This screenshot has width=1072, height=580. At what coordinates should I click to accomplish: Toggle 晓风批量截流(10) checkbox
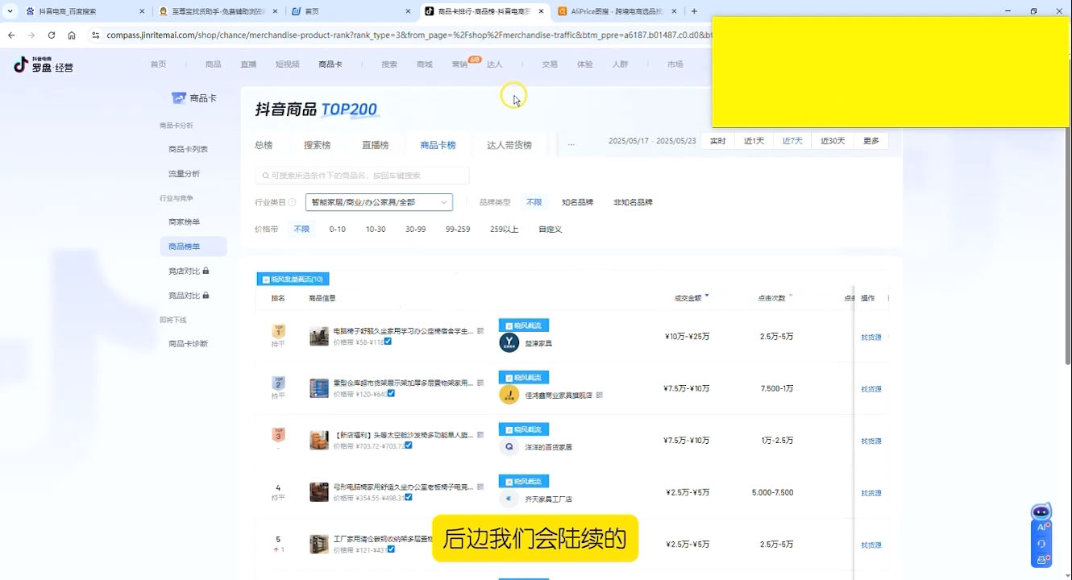coord(266,280)
